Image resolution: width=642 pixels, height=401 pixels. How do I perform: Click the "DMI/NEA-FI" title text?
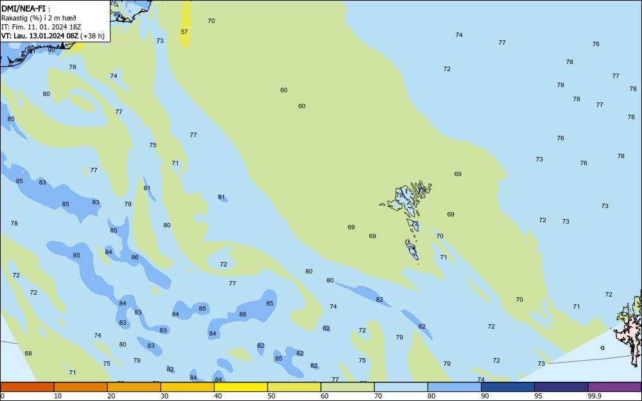point(23,8)
